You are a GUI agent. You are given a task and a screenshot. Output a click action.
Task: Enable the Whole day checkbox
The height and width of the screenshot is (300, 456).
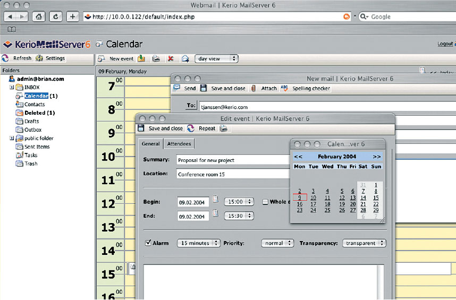pyautogui.click(x=265, y=202)
